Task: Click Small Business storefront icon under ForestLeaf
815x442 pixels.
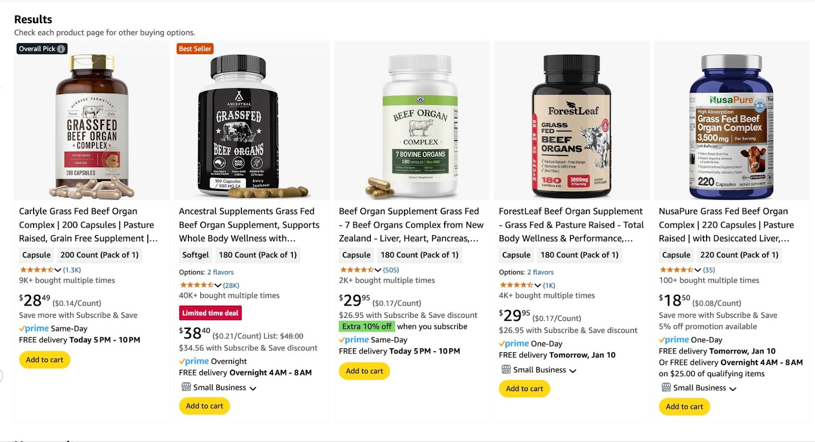Action: point(506,369)
